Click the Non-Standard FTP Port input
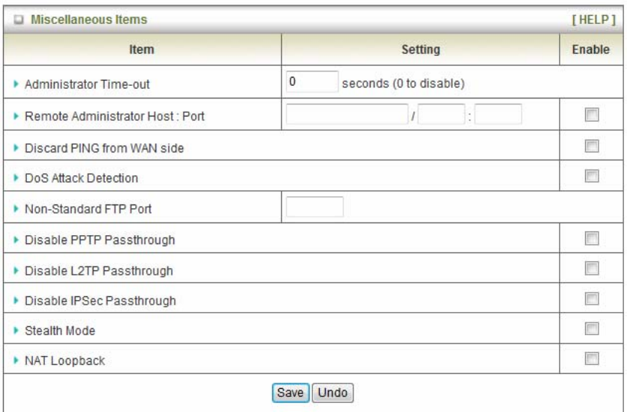This screenshot has width=627, height=412. point(314,207)
